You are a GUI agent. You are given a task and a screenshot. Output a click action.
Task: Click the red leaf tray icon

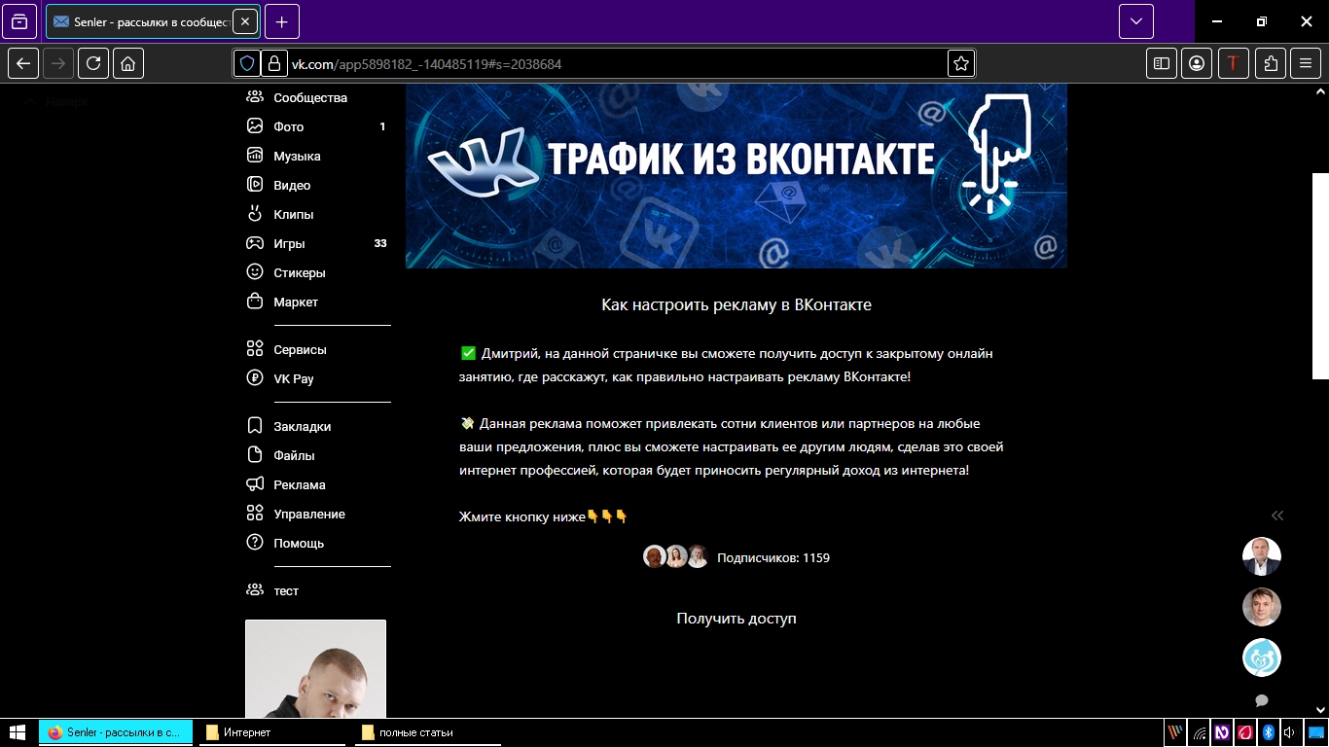coord(1244,732)
